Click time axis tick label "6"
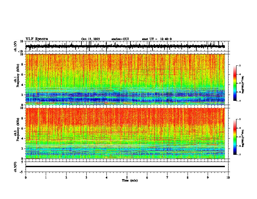 [x=147, y=178]
